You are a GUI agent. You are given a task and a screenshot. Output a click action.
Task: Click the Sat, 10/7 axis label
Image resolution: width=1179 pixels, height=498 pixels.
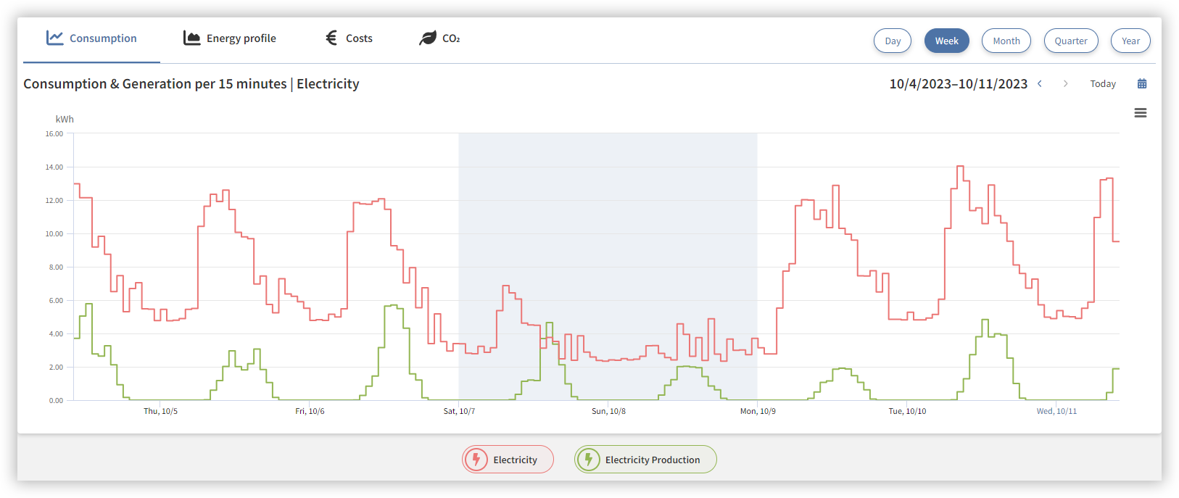pos(459,411)
